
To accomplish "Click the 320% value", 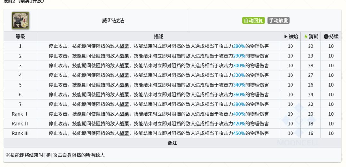I will pyautogui.click(x=239, y=75).
